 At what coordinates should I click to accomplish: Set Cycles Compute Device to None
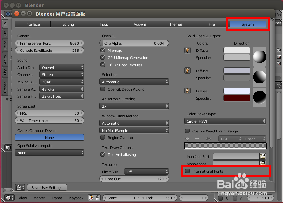click(x=49, y=137)
